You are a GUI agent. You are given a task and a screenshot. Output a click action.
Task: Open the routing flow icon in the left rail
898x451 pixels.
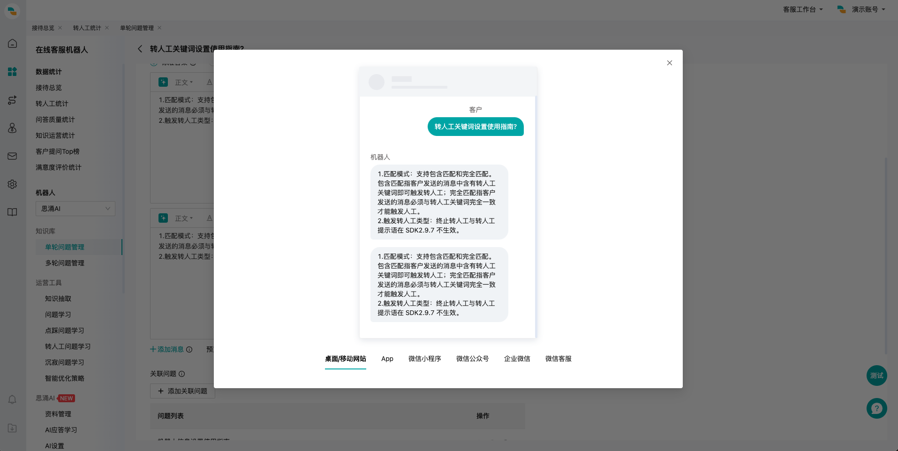pyautogui.click(x=12, y=100)
